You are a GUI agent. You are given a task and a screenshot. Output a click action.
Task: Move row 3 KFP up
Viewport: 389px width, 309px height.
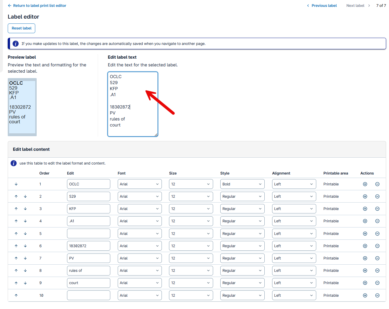pos(16,209)
